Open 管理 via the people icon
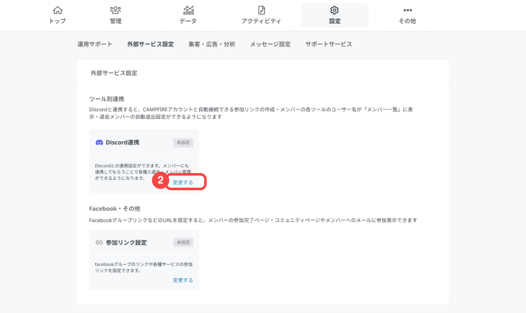The image size is (526, 313). pos(115,10)
